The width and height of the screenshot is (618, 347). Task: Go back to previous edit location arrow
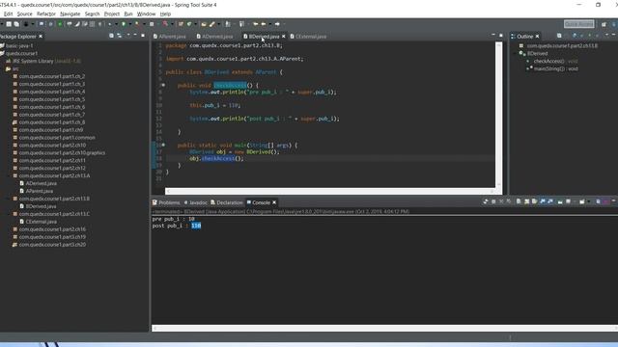(255, 24)
